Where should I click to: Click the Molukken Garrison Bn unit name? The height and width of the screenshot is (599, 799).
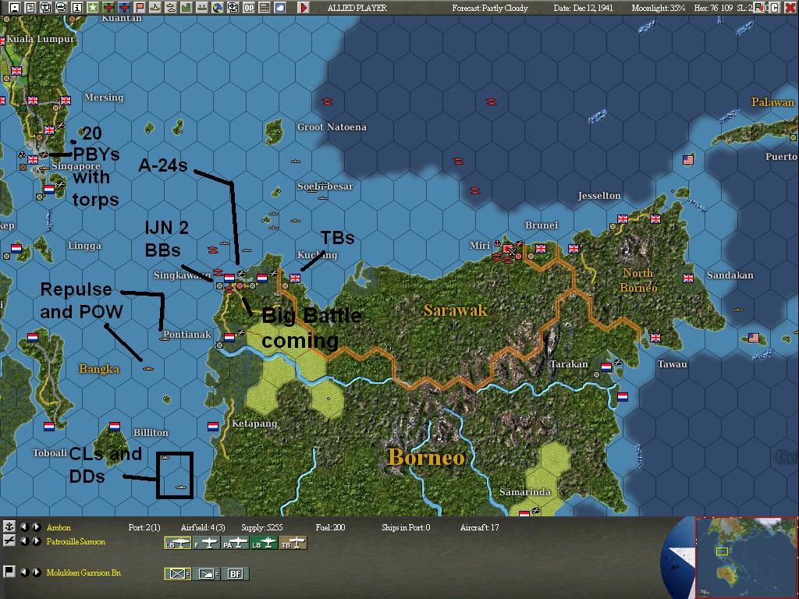[83, 572]
